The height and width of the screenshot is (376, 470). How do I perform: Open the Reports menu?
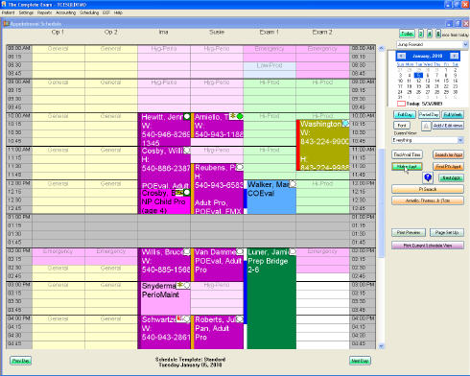click(x=44, y=12)
